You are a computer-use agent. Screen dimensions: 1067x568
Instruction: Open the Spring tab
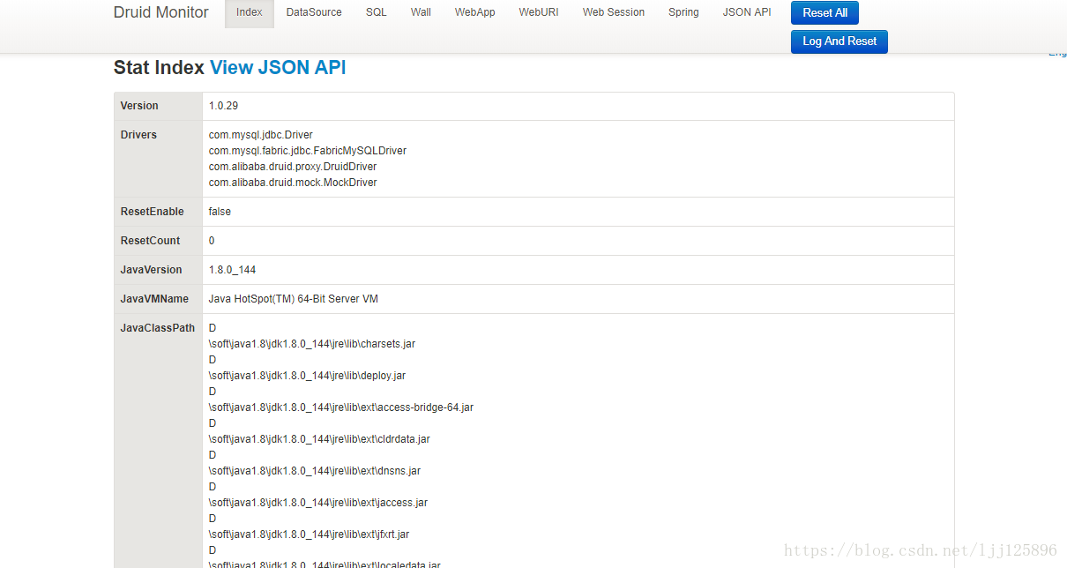tap(683, 12)
